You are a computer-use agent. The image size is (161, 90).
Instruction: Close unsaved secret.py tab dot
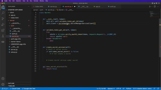(x=75, y=6)
